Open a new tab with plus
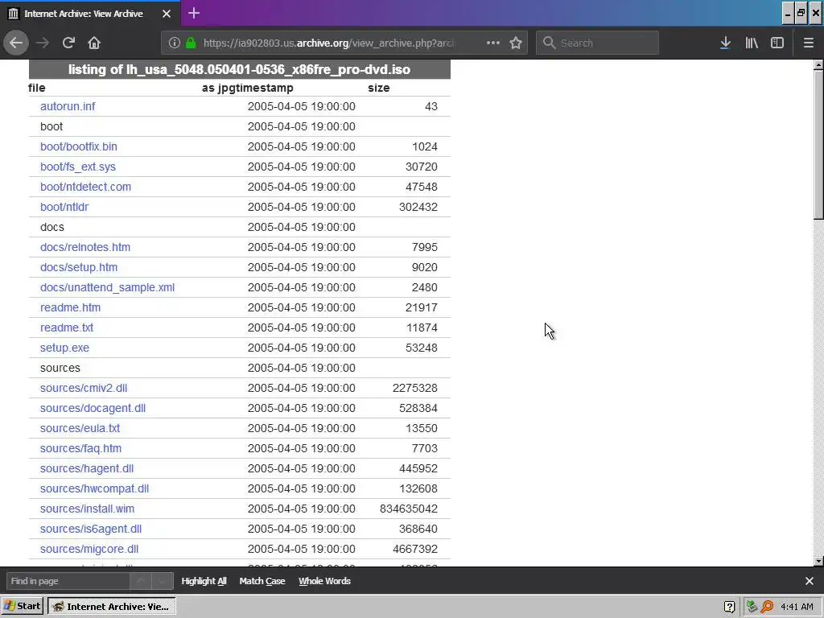The image size is (824, 618). tap(193, 13)
